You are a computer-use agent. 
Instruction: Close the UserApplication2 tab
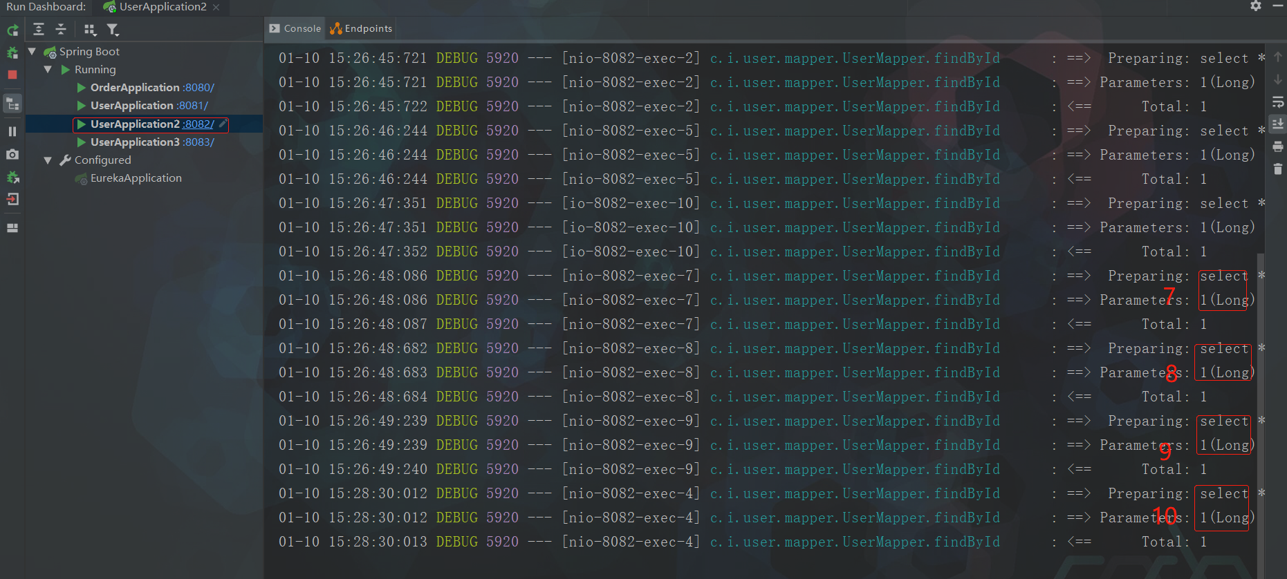click(216, 7)
